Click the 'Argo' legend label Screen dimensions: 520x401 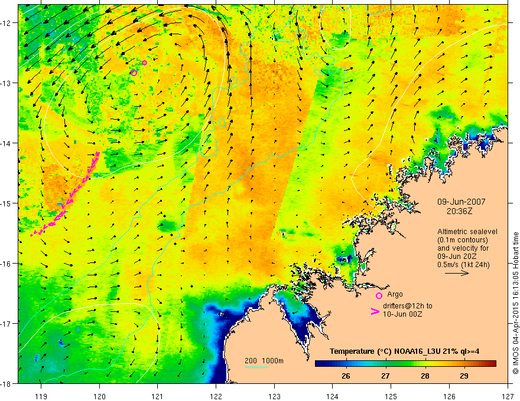[x=395, y=294]
